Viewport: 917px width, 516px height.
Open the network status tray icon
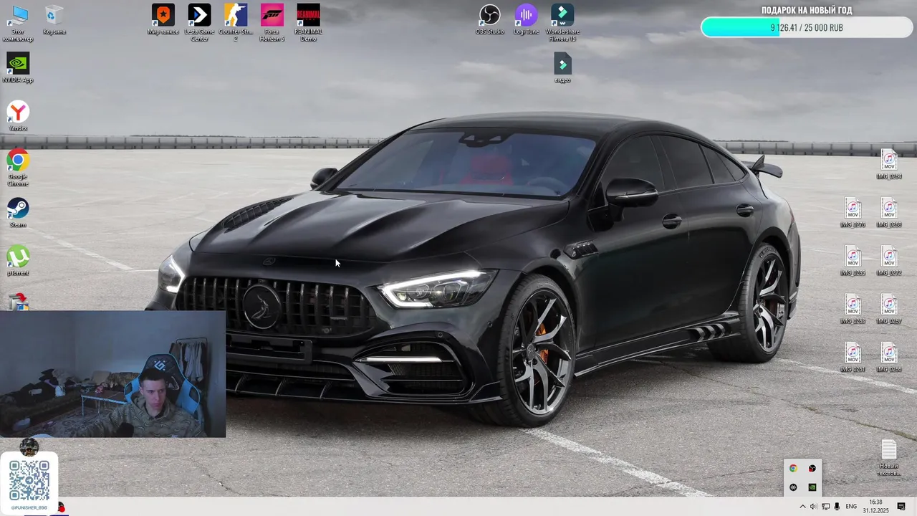[825, 507]
